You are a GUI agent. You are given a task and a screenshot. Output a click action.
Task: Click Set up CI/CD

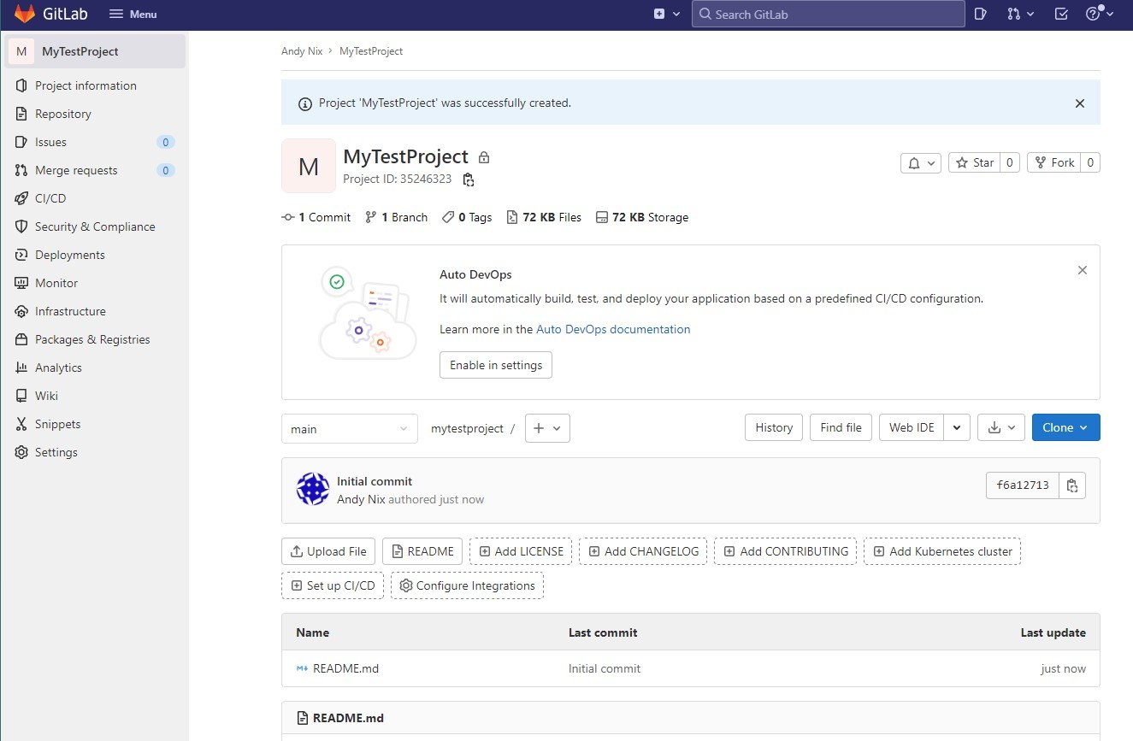click(333, 585)
